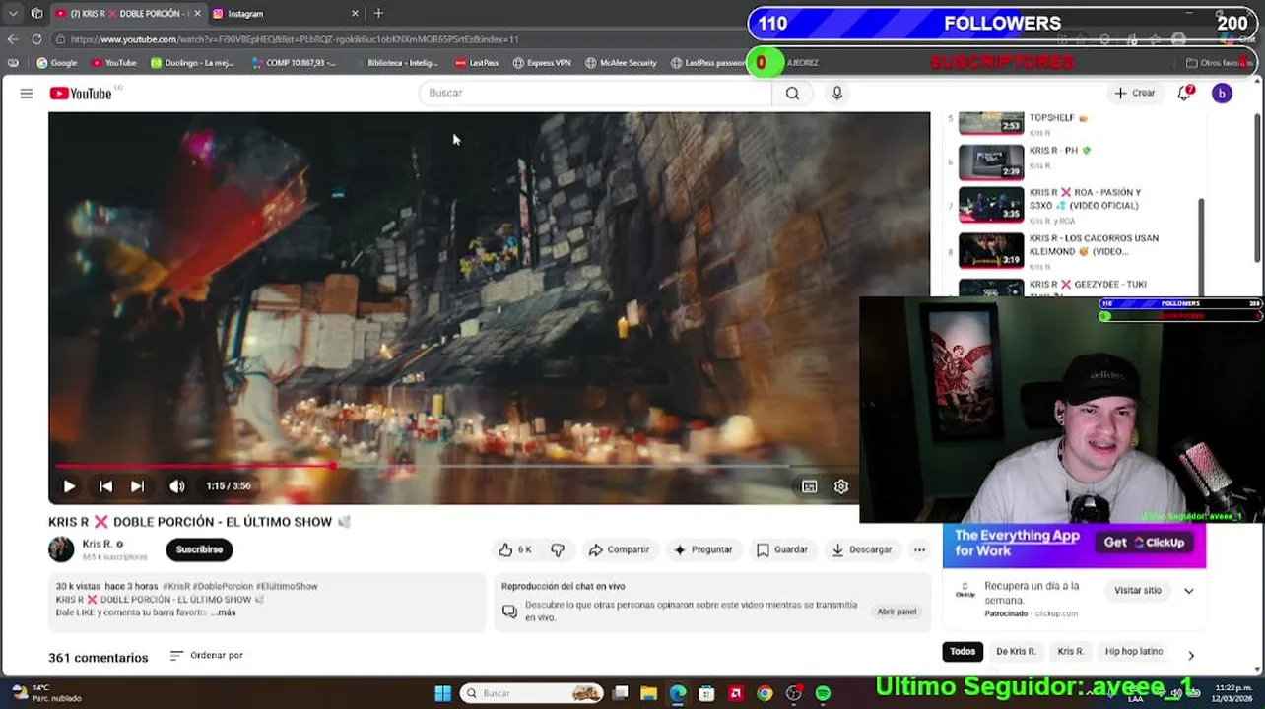
Task: Skip to the next video
Action: [137, 486]
